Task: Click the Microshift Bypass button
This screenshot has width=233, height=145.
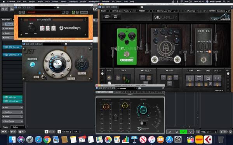Action: point(84,12)
